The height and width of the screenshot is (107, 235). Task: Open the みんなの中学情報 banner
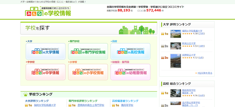(46, 72)
